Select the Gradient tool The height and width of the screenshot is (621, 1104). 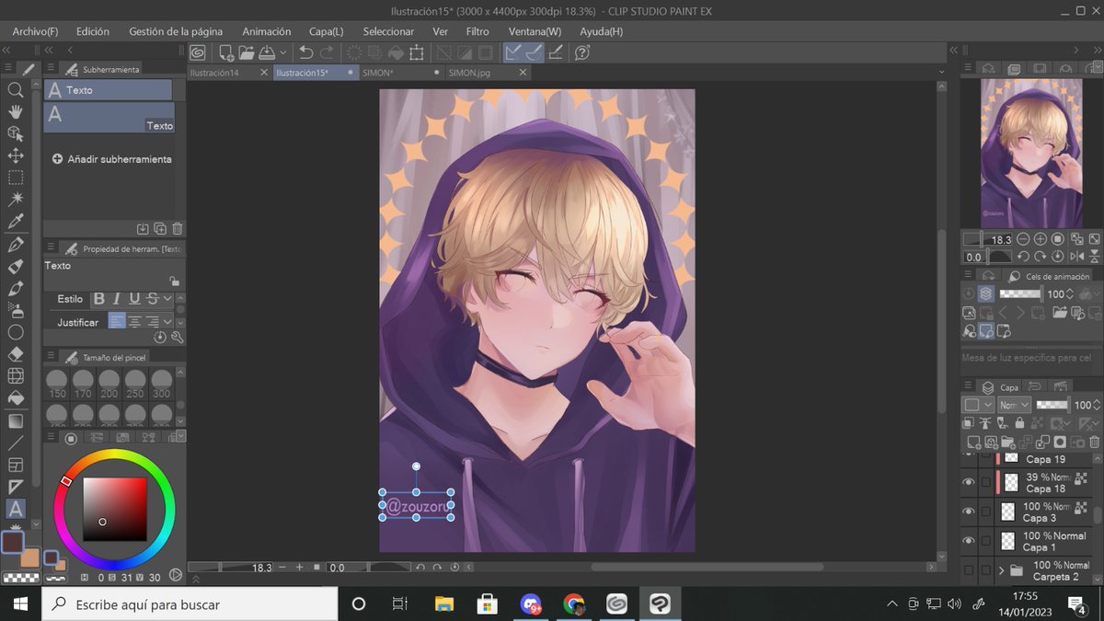(x=16, y=420)
